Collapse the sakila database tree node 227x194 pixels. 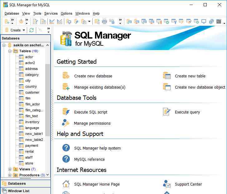4,45
